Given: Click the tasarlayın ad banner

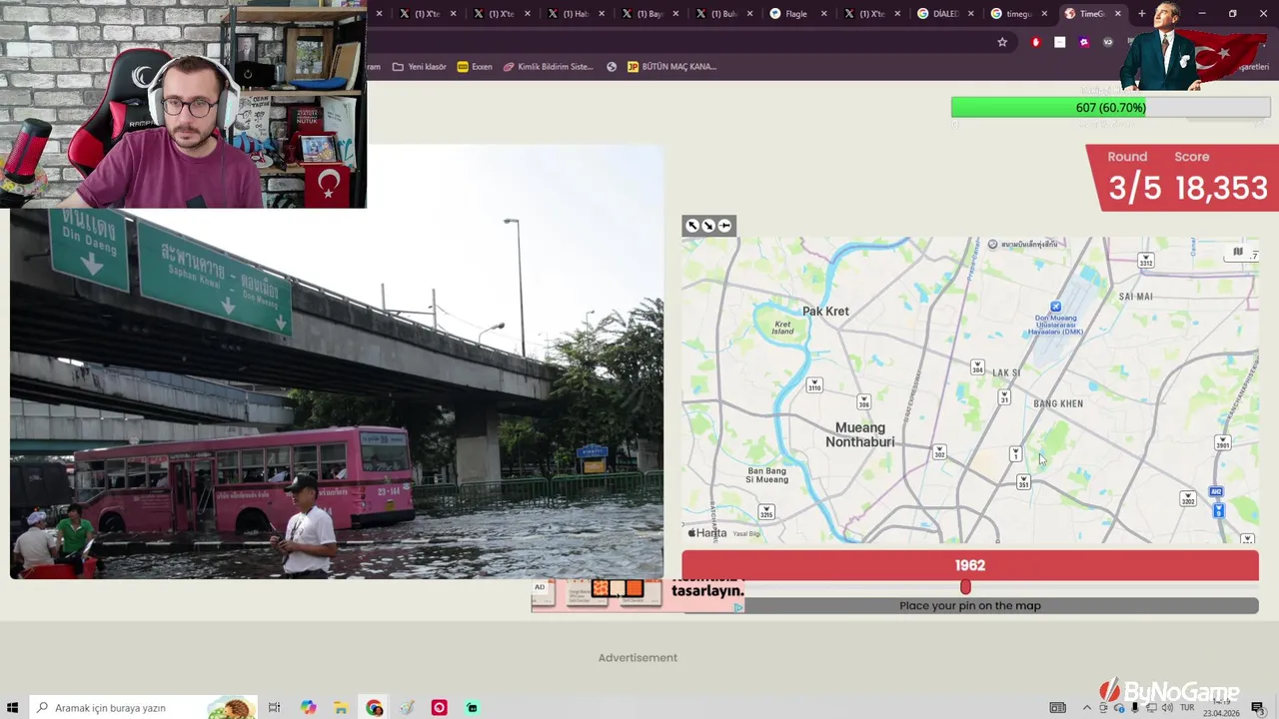Looking at the screenshot, I should pyautogui.click(x=638, y=595).
